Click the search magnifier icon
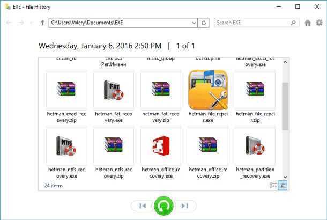Image resolution: width=327 pixels, height=220 pixels. tap(293, 23)
